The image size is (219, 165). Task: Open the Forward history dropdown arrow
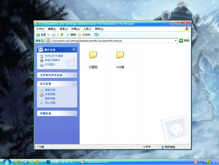click(x=58, y=35)
